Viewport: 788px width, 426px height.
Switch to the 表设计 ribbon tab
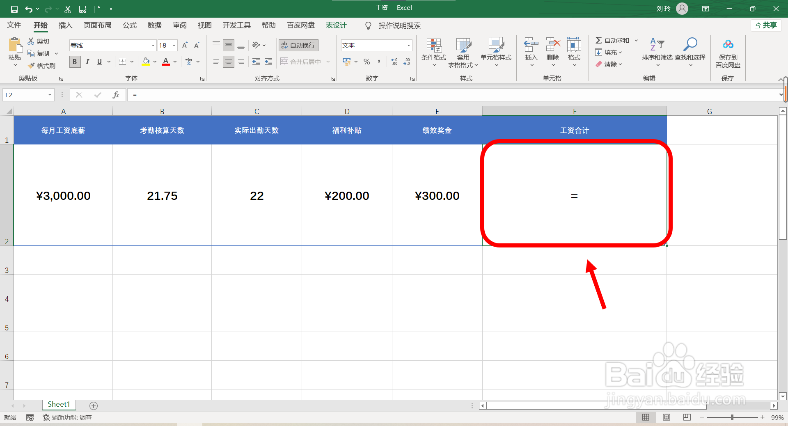click(x=336, y=25)
